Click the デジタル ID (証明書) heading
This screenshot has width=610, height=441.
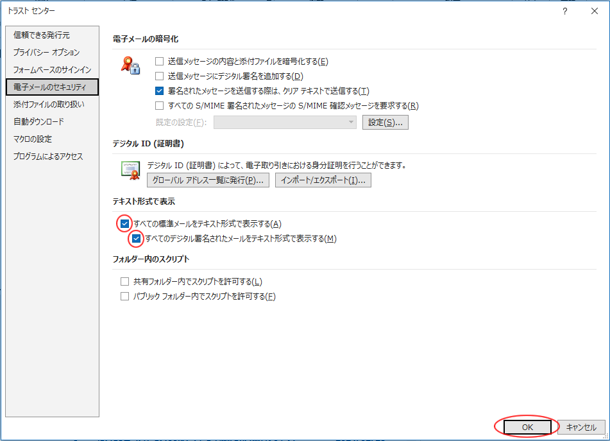[x=148, y=144]
